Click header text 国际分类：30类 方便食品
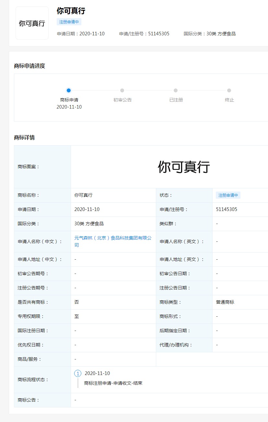The image size is (268, 422). pos(210,34)
